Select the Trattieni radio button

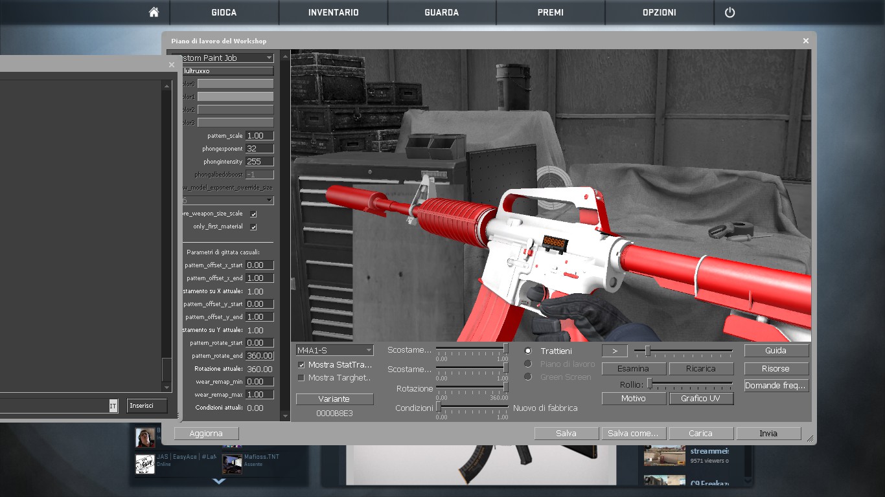click(x=528, y=351)
